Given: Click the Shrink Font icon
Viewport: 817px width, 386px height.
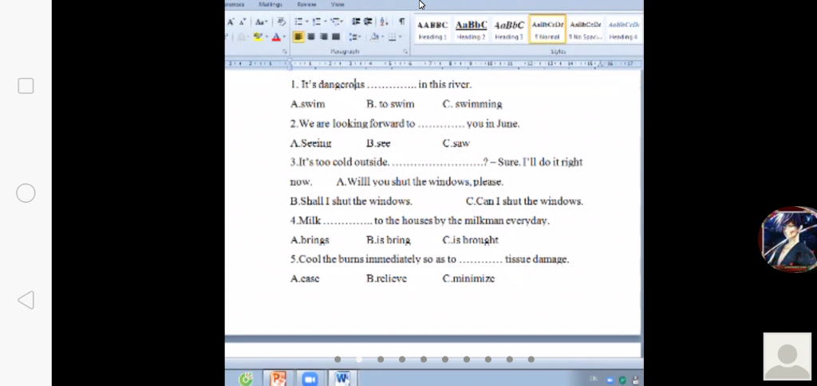Looking at the screenshot, I should [243, 21].
